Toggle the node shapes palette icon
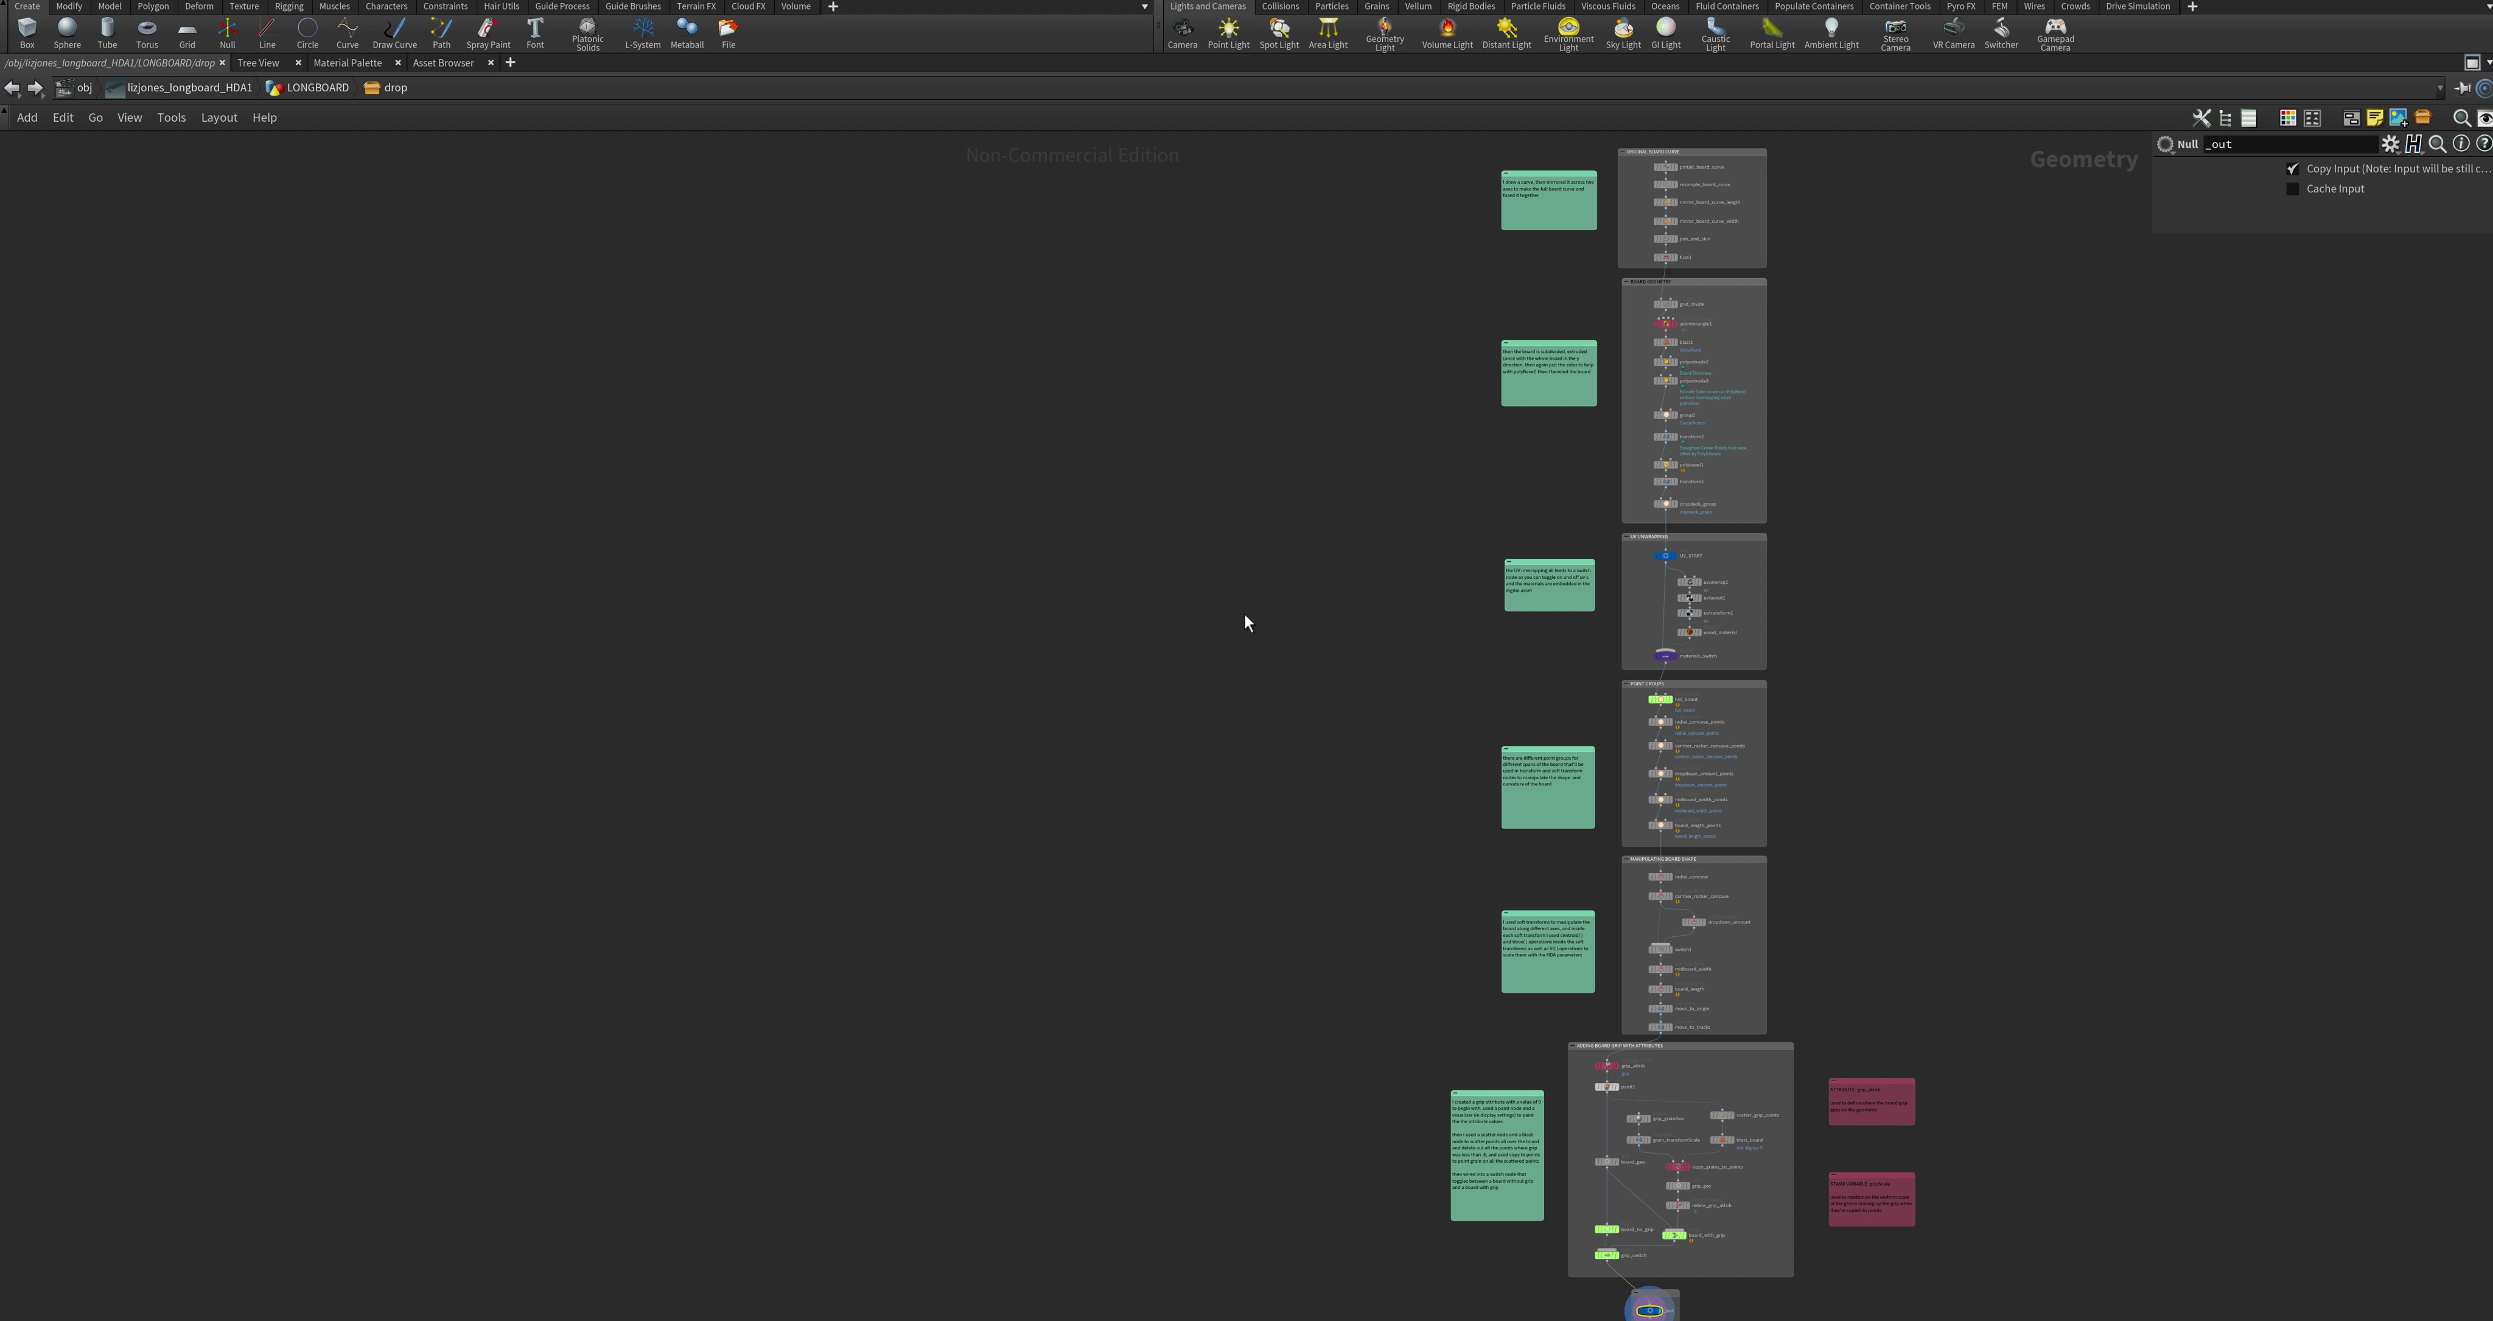Screen dimensions: 2493x1321 pos(2312,118)
